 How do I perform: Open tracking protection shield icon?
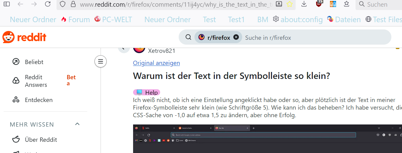[x=62, y=4]
